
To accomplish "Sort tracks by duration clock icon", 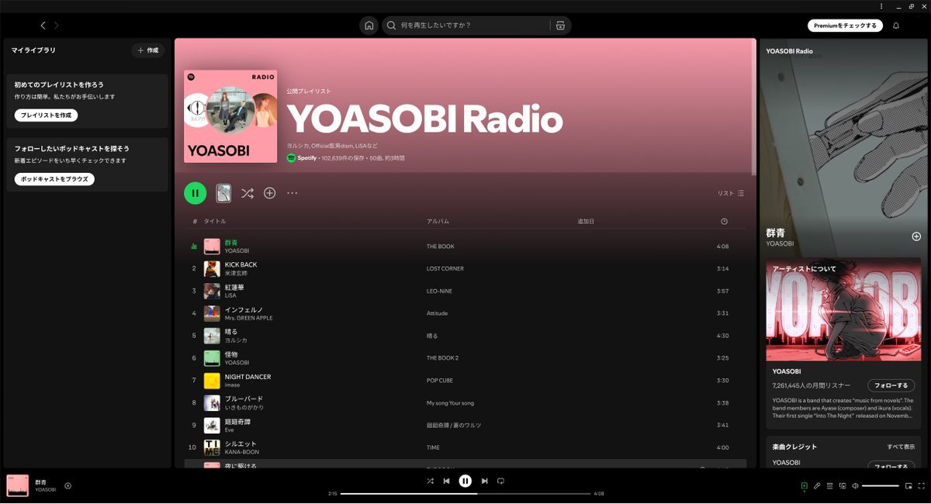I will [x=724, y=221].
